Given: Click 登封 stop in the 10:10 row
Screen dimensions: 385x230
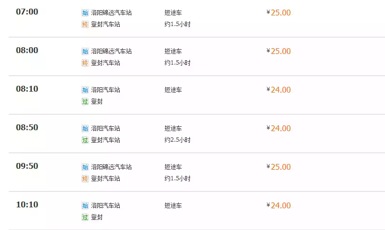Looking at the screenshot, I should [x=97, y=217].
